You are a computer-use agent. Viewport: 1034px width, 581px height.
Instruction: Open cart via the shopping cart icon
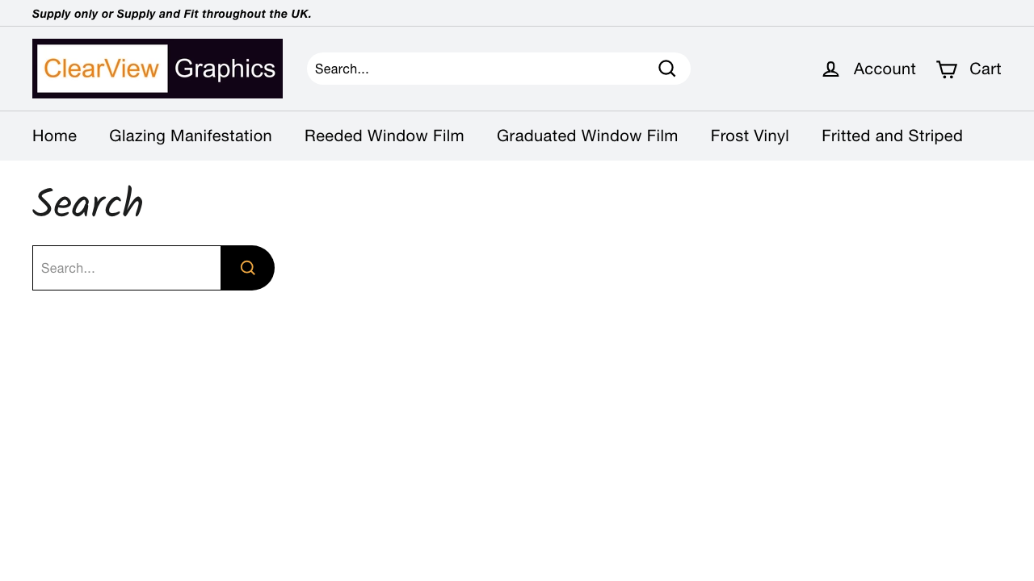tap(946, 69)
